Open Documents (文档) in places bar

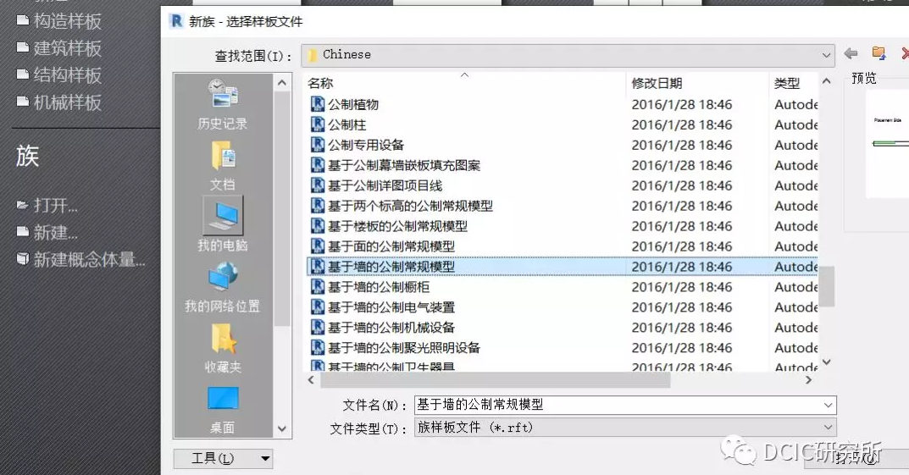click(223, 166)
